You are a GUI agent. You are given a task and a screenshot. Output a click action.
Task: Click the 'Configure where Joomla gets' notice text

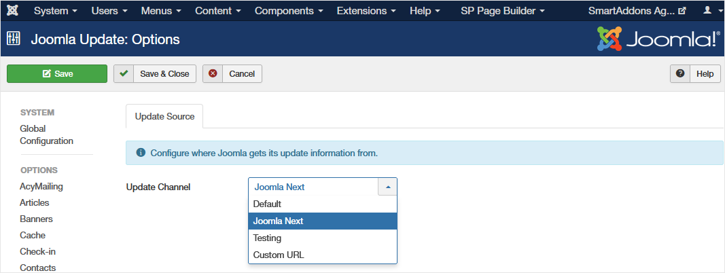(264, 152)
